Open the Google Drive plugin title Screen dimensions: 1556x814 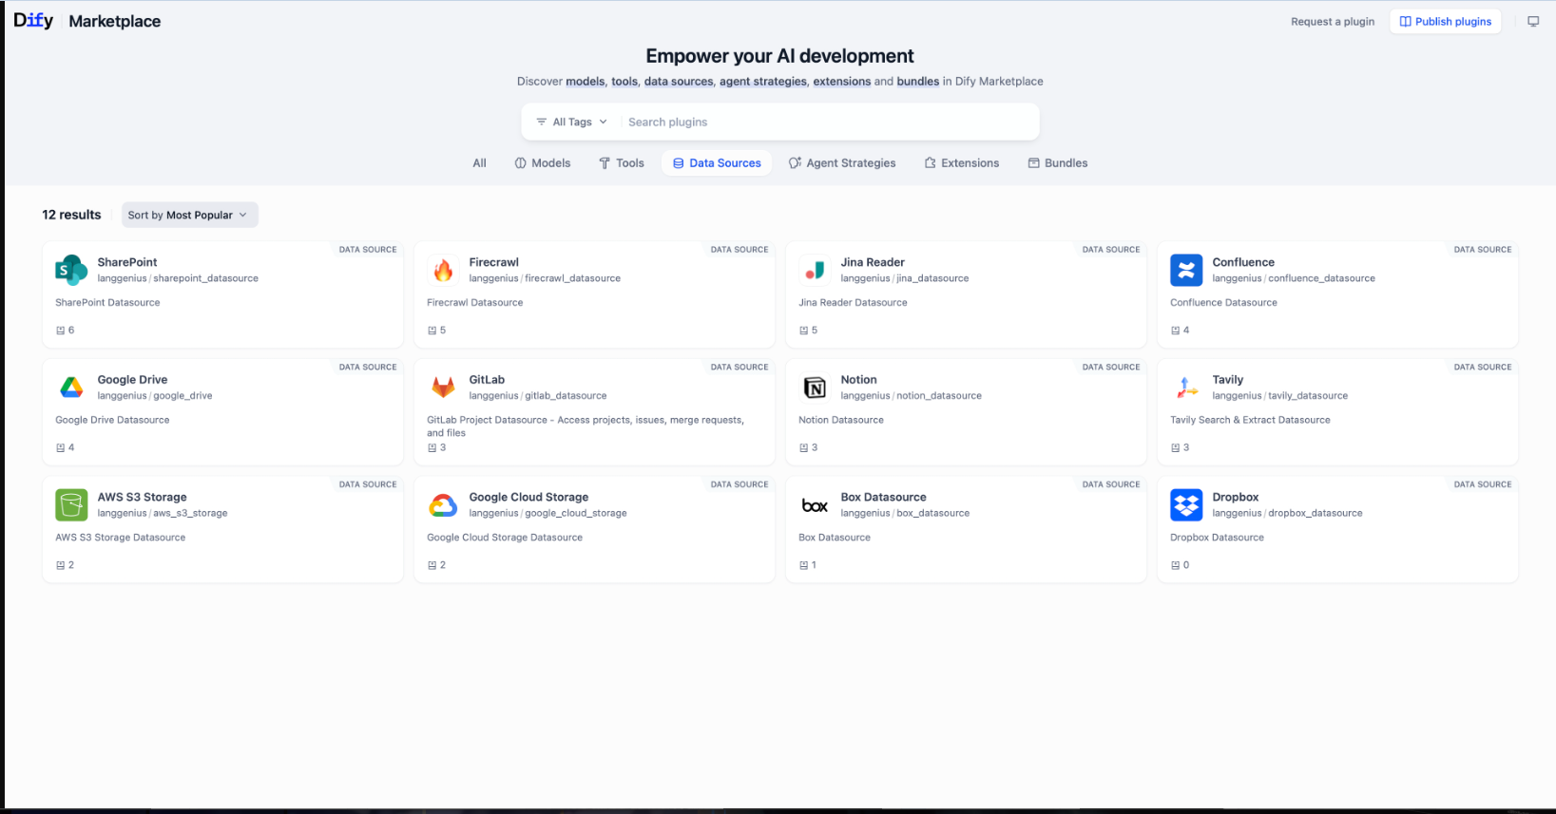coord(132,380)
